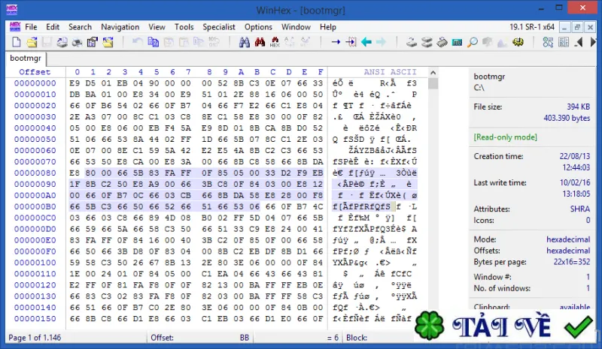Click the Offset column header
The height and width of the screenshot is (349, 602).
[35, 72]
